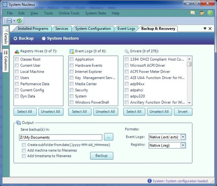The image size is (217, 186).
Task: Click the Drivers list scrollbar
Action: [x=189, y=82]
